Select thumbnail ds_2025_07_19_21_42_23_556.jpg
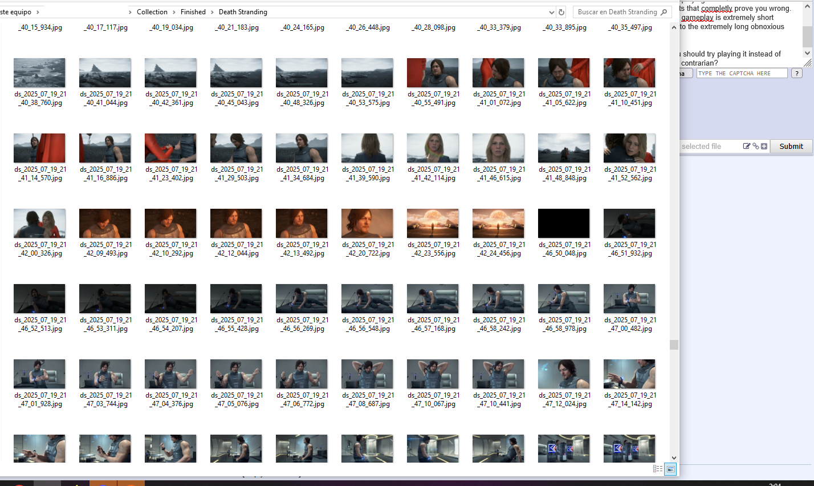This screenshot has width=814, height=486. point(433,224)
